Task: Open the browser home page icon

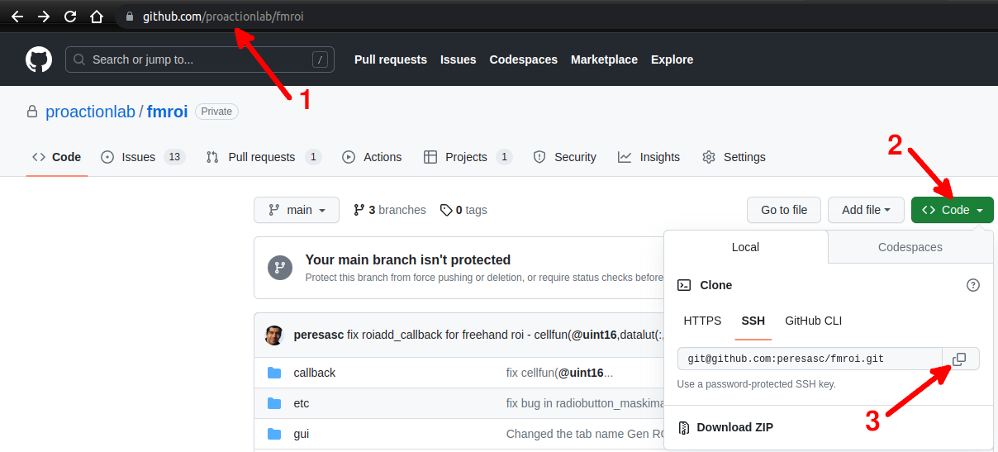Action: pos(97,17)
